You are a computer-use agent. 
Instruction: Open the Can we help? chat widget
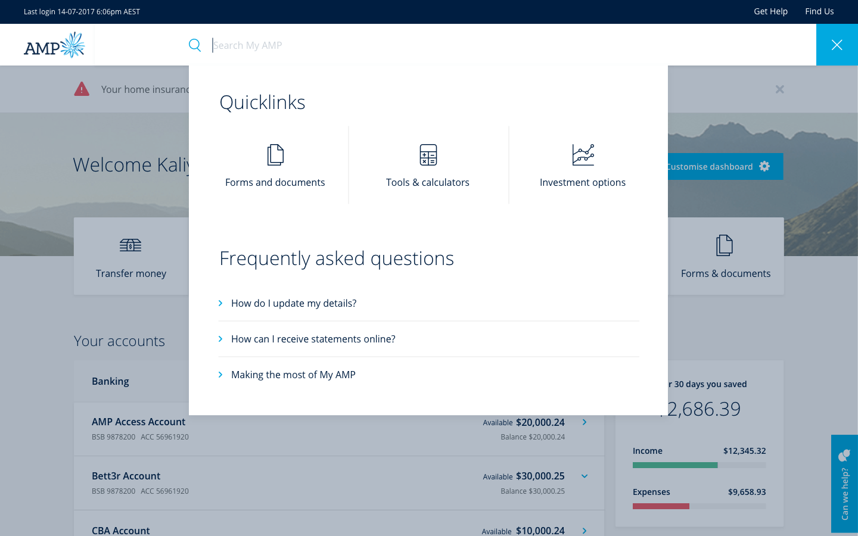[844, 484]
